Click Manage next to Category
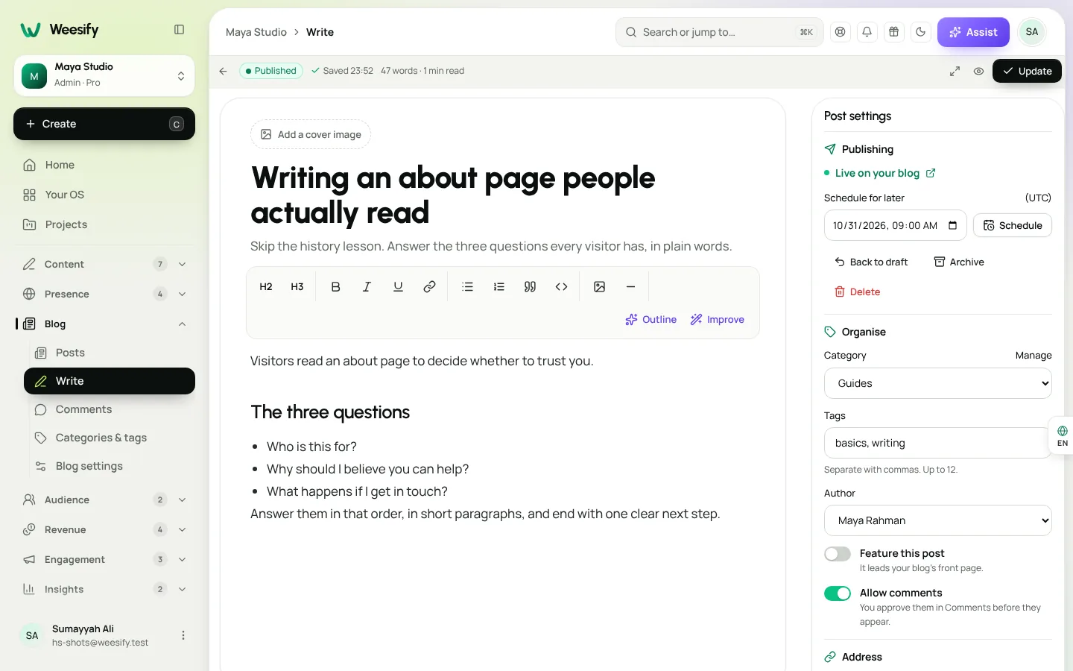Viewport: 1073px width, 671px height. 1034,356
